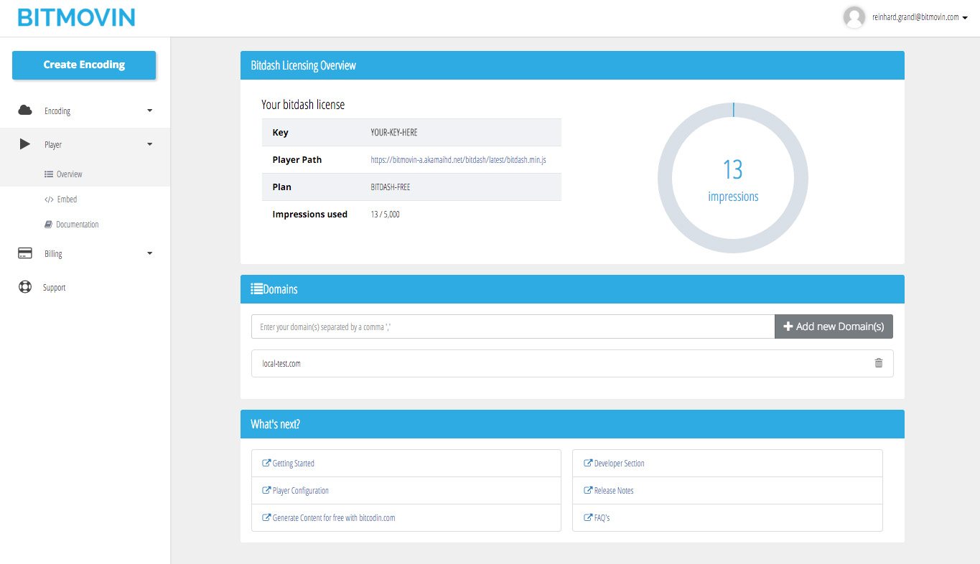Click the Encoding cloud icon
This screenshot has width=980, height=564.
tap(25, 111)
